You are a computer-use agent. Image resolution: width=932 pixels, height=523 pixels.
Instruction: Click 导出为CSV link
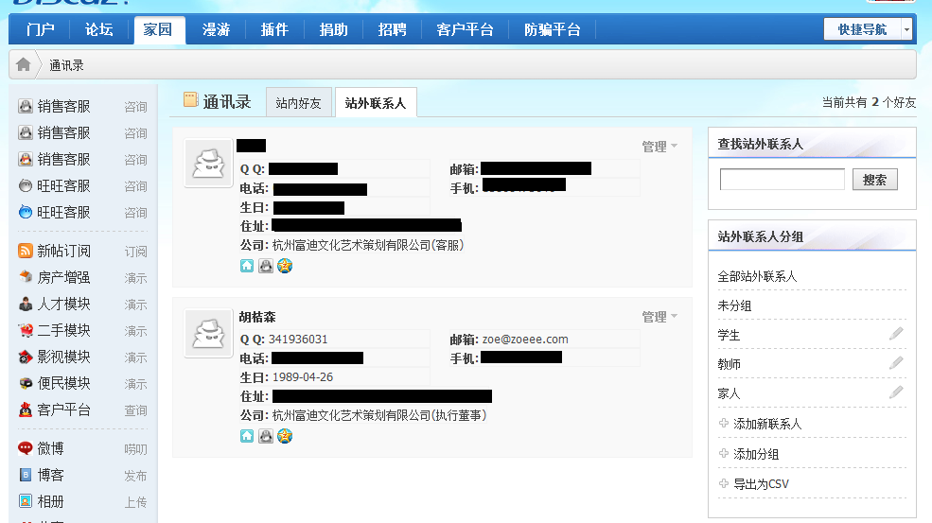click(762, 484)
